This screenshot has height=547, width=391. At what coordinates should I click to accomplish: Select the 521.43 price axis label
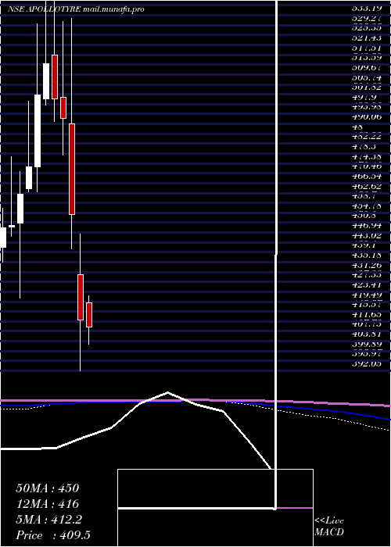click(x=367, y=38)
